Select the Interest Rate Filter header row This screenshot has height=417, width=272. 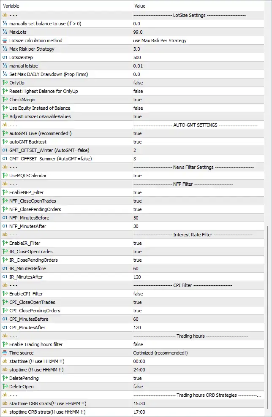[132, 235]
